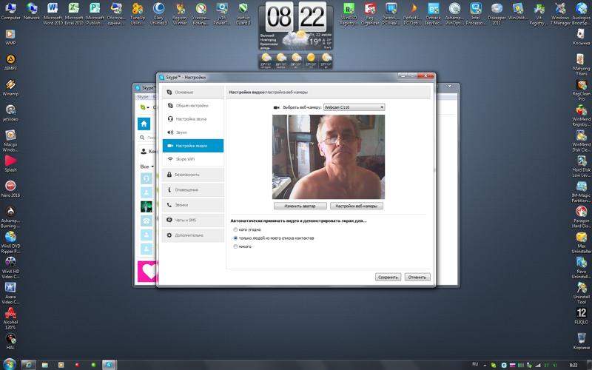This screenshot has width=592, height=370.
Task: Open status dropdown in background Skype window
Action: pyautogui.click(x=144, y=107)
